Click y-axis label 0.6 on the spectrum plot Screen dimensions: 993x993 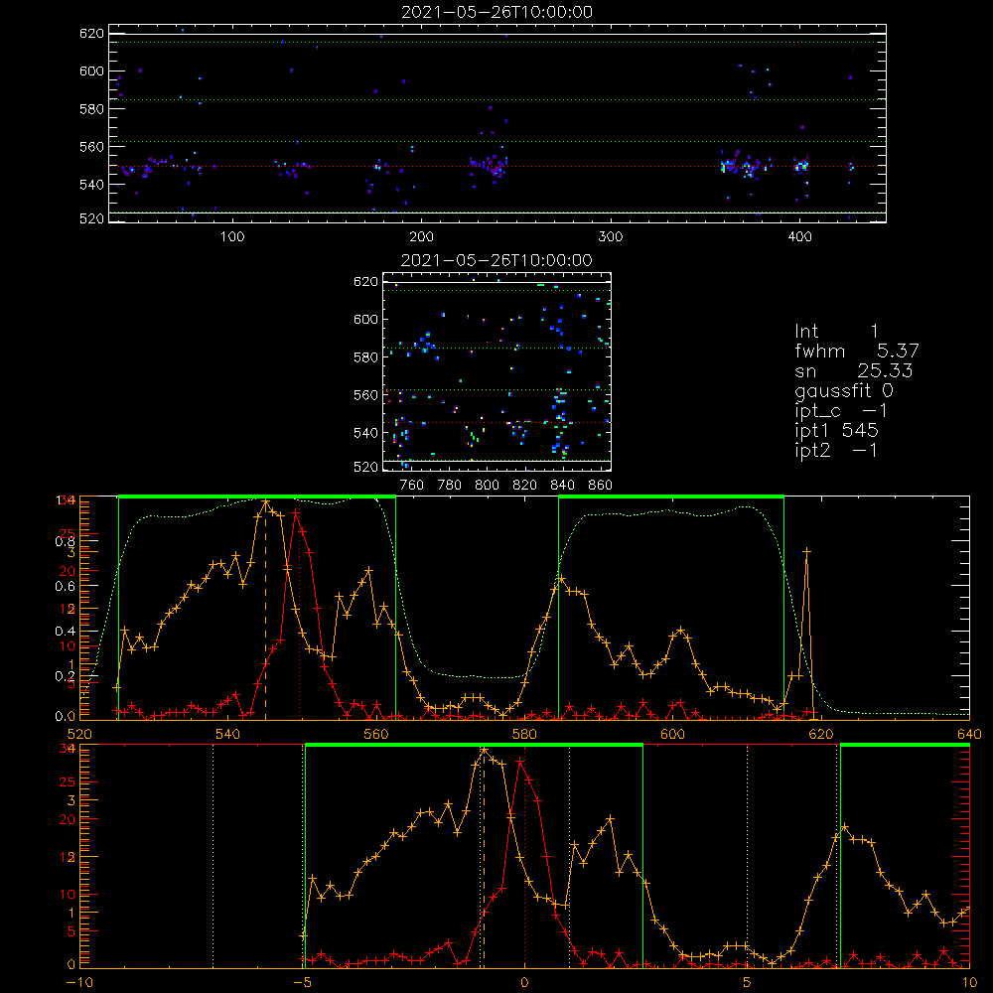click(65, 587)
